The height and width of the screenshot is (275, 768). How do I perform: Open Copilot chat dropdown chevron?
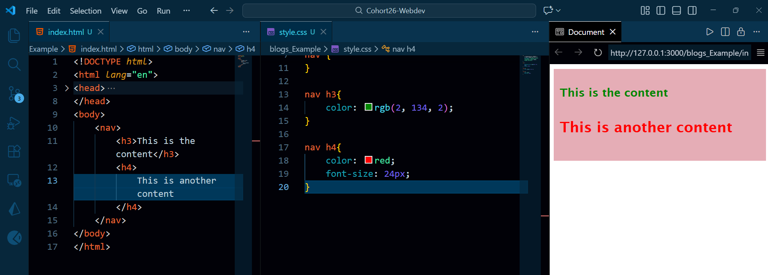pos(558,10)
